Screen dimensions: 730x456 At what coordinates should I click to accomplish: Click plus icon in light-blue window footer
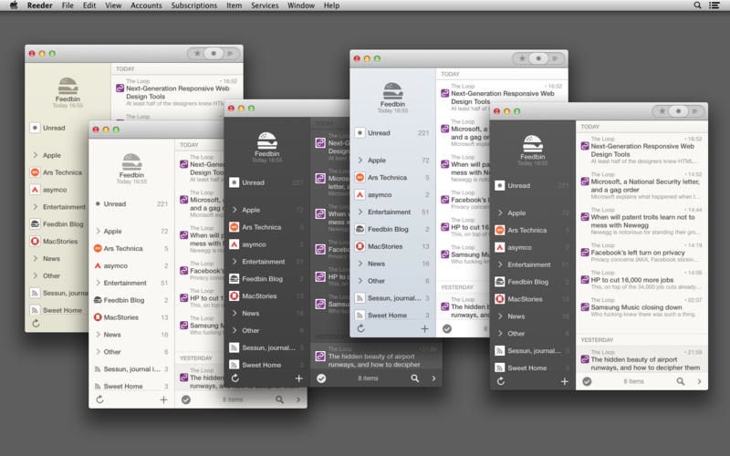pyautogui.click(x=424, y=328)
